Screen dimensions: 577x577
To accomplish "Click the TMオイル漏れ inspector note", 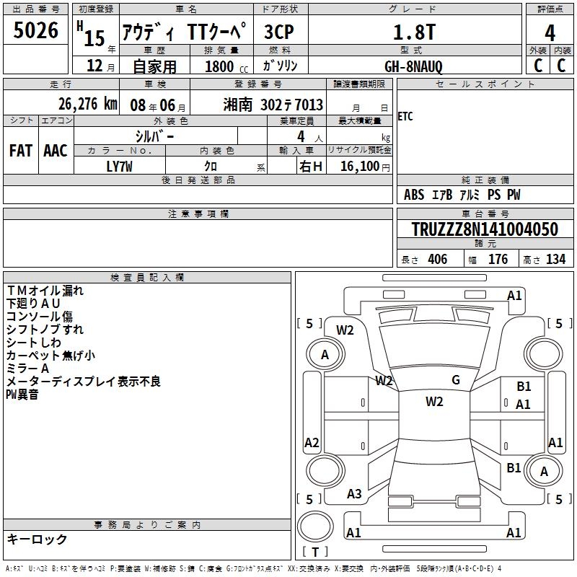I will point(45,291).
